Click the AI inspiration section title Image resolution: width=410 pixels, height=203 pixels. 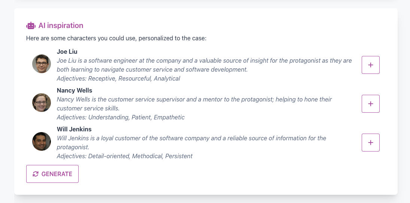(61, 25)
